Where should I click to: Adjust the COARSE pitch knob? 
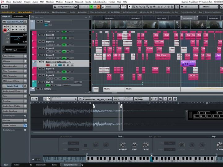123,145
